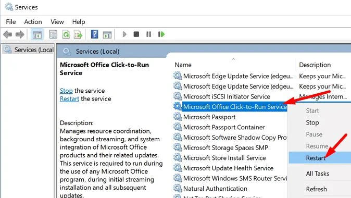Click gear icon of Natural Authentication

coord(178,189)
